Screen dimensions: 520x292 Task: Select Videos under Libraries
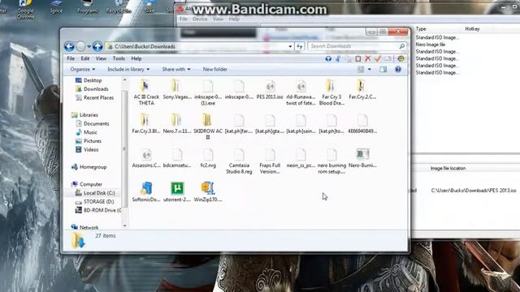coord(87,149)
